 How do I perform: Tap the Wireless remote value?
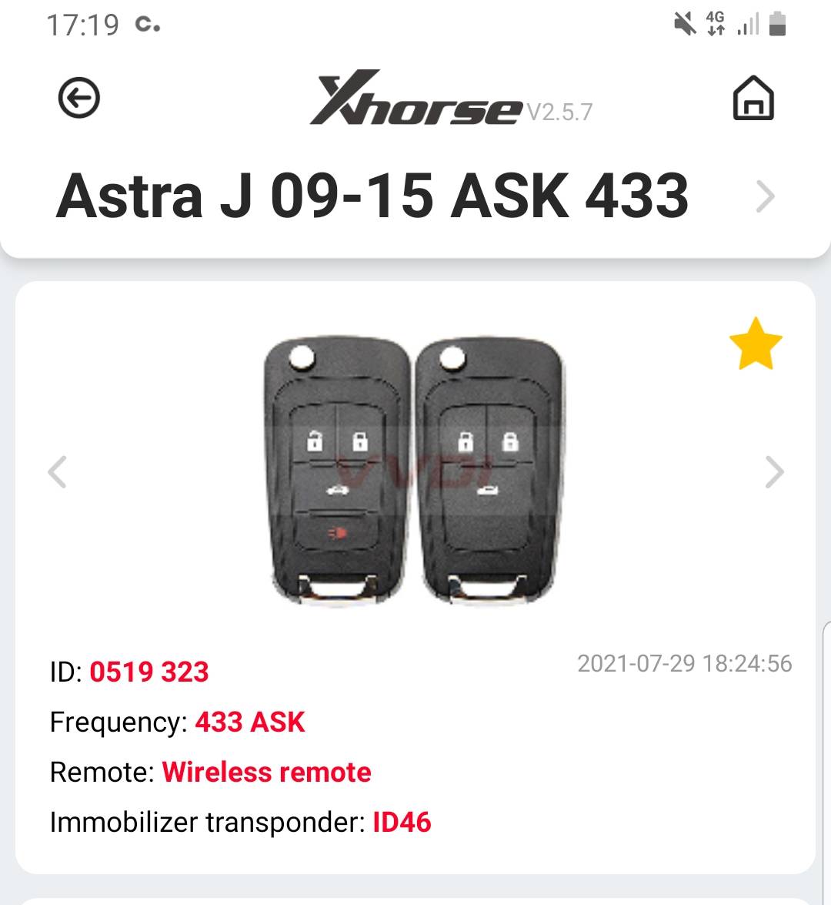[266, 773]
